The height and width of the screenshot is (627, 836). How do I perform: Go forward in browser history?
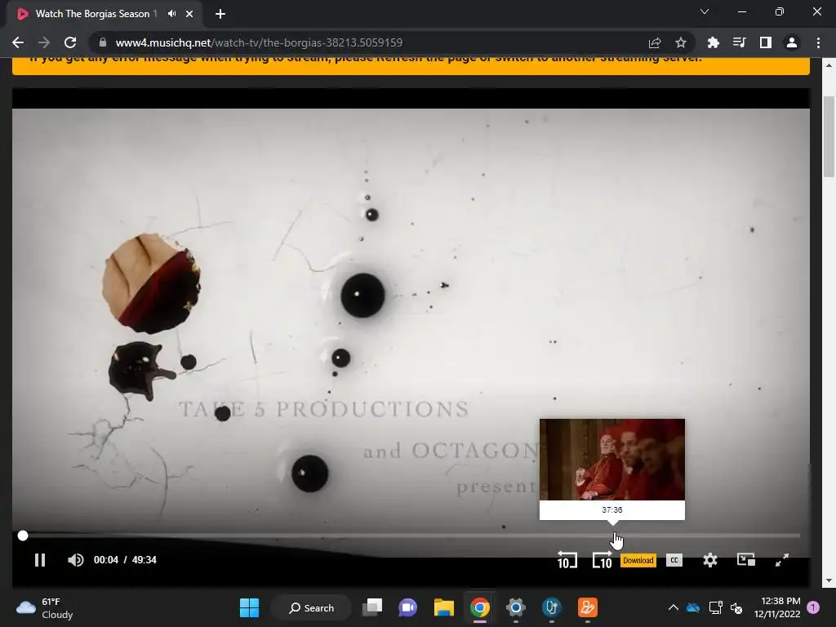coord(44,42)
